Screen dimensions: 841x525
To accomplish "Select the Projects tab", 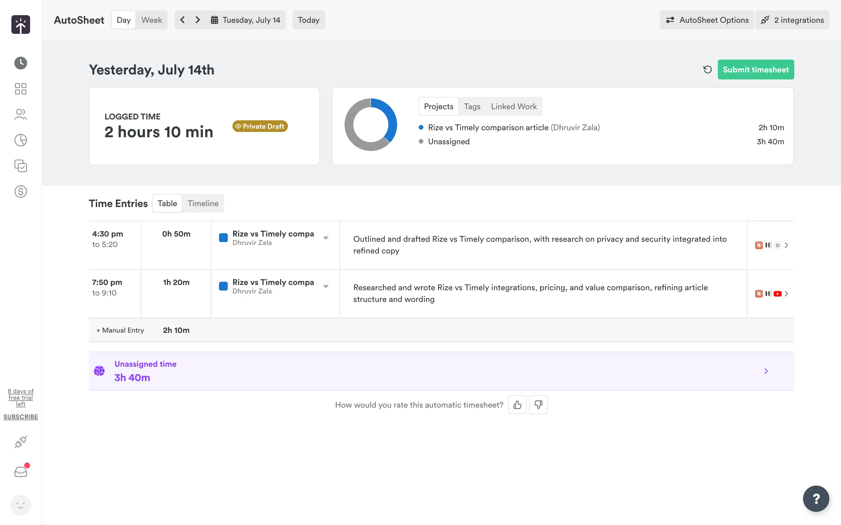I will [439, 106].
